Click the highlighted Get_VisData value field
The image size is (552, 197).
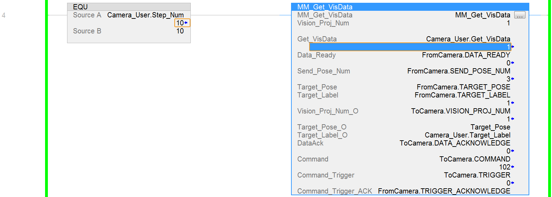tap(410, 47)
